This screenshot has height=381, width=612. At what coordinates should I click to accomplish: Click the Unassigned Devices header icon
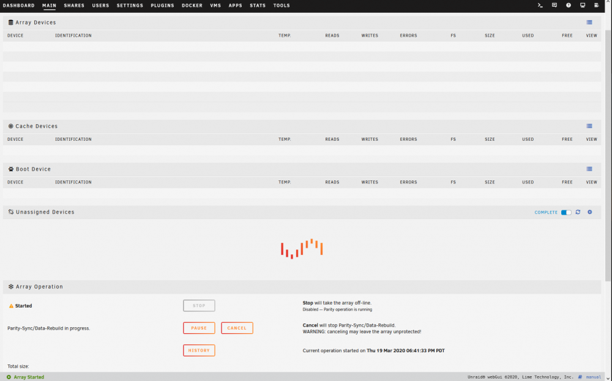10,212
